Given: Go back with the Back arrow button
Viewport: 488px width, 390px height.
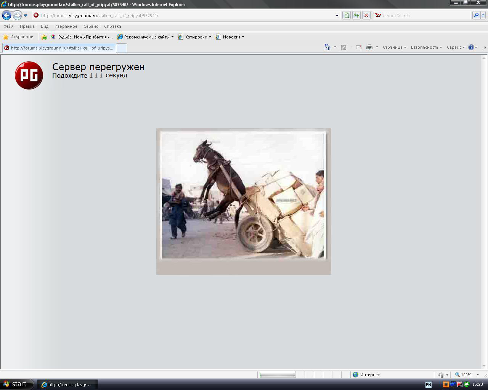Looking at the screenshot, I should (6, 16).
